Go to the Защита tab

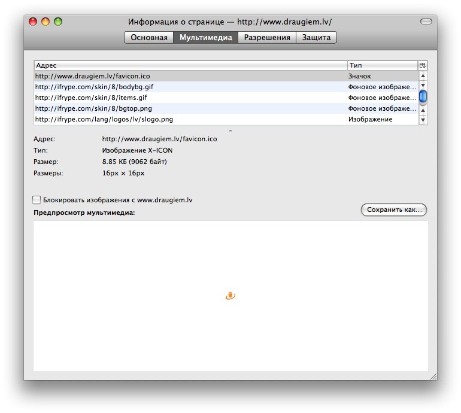316,37
